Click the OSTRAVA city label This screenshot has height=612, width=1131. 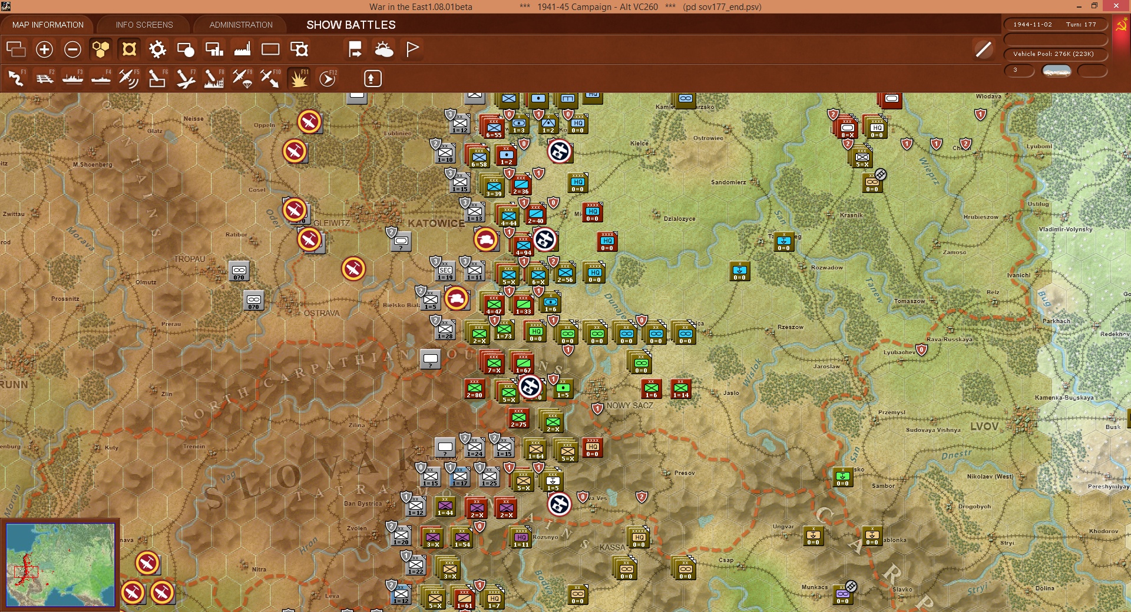322,313
